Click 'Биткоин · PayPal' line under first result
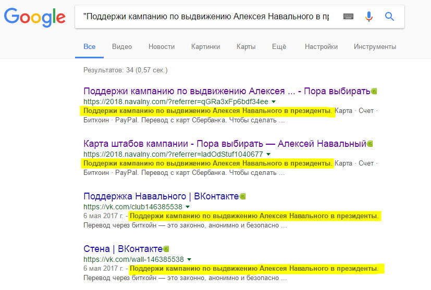The width and height of the screenshot is (431, 290). click(184, 120)
